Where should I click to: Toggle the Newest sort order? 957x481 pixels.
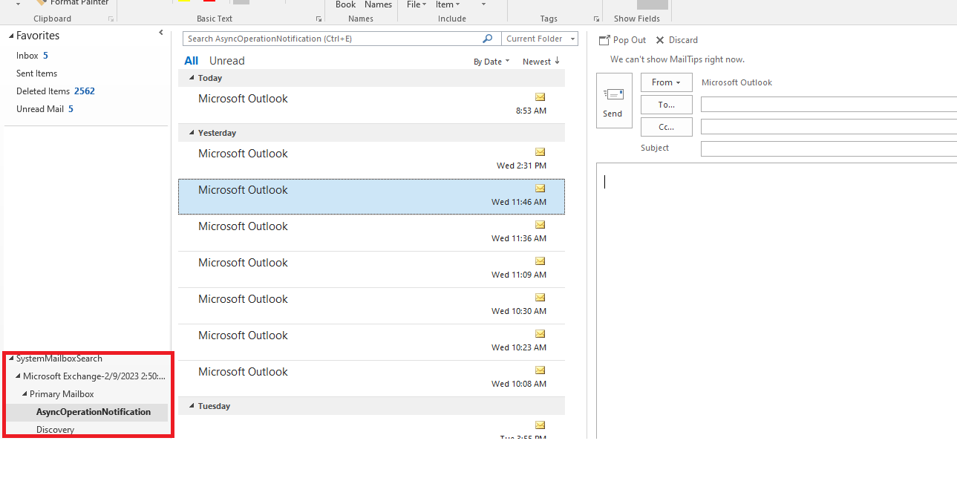[541, 62]
